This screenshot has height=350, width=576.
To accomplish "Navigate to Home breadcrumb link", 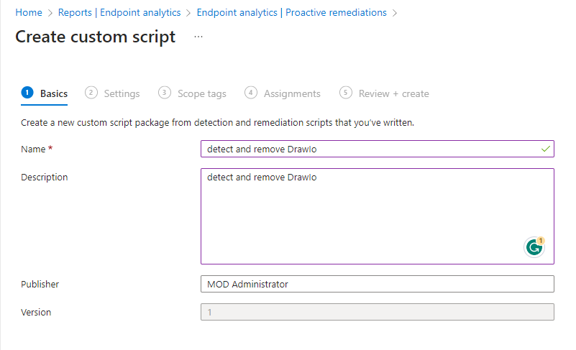I will 29,12.
